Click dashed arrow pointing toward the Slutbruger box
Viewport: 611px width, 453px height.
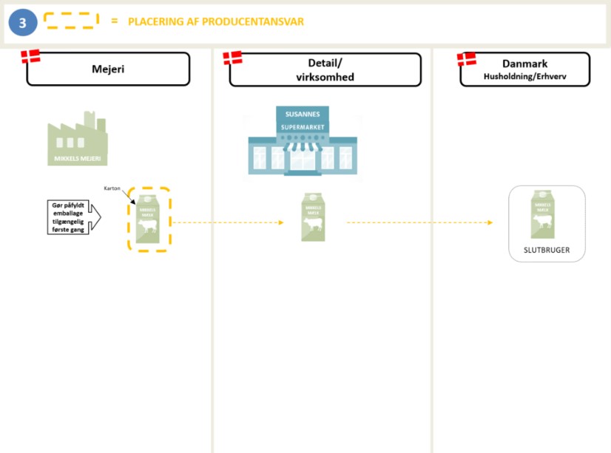click(419, 222)
